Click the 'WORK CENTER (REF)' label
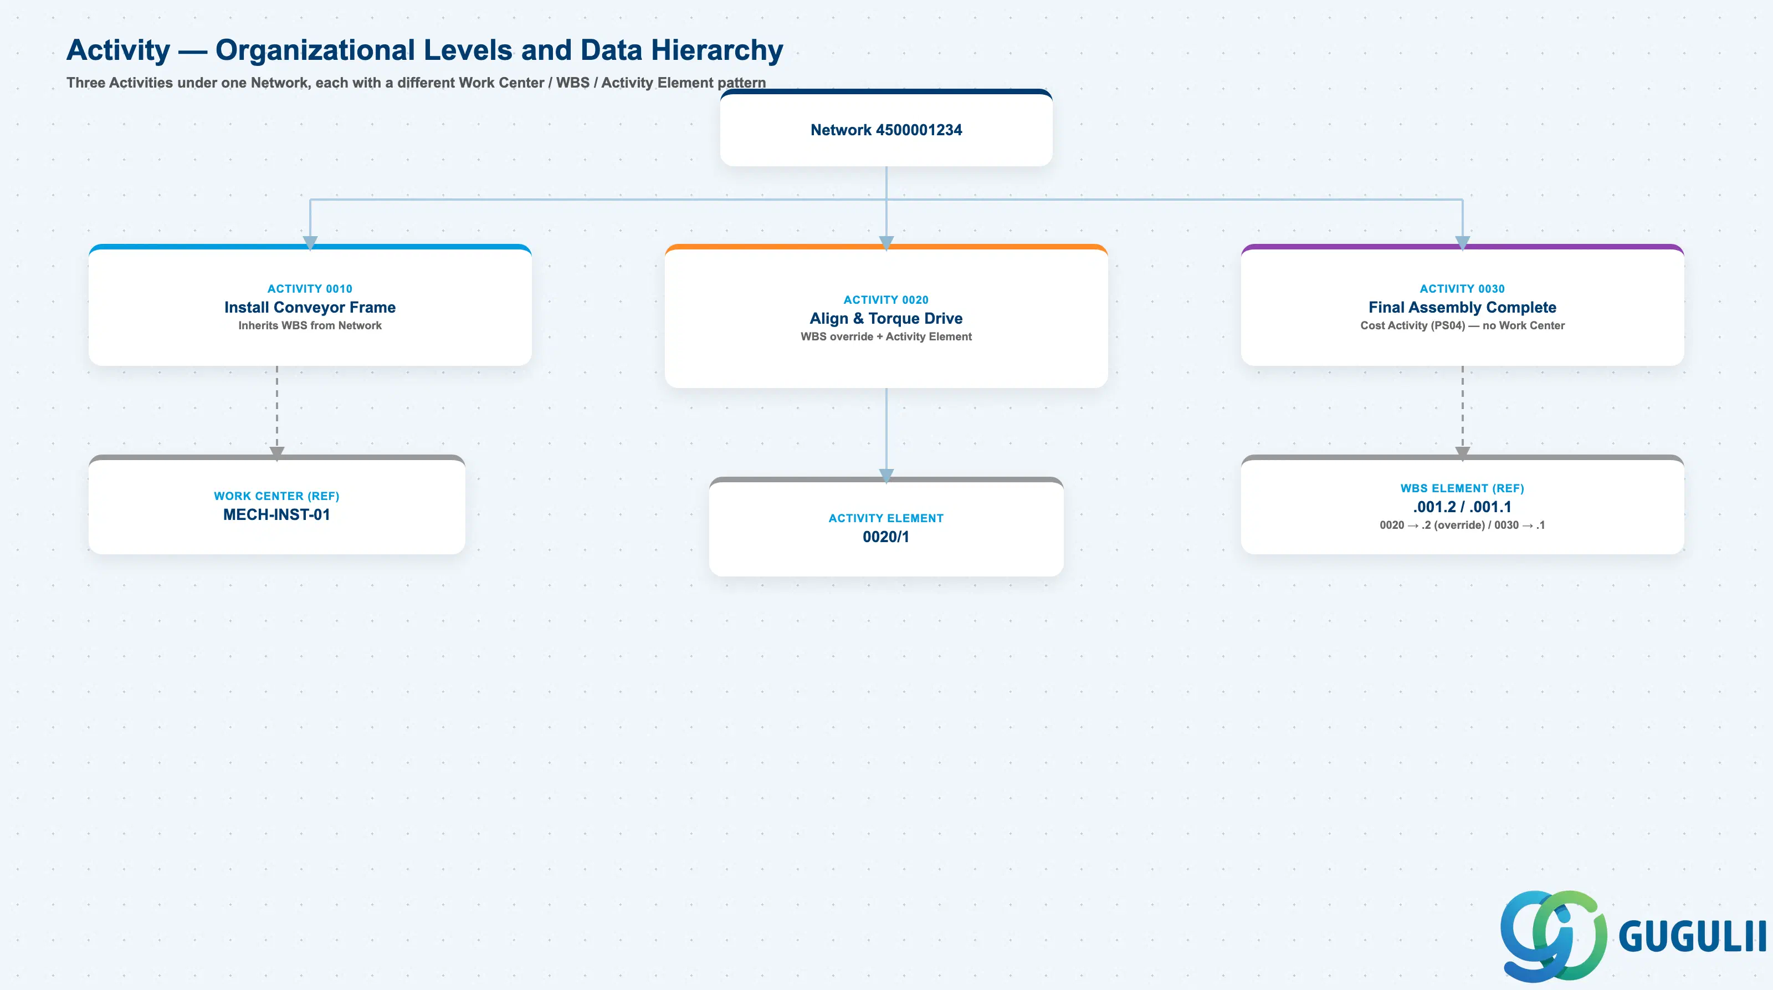 [276, 496]
